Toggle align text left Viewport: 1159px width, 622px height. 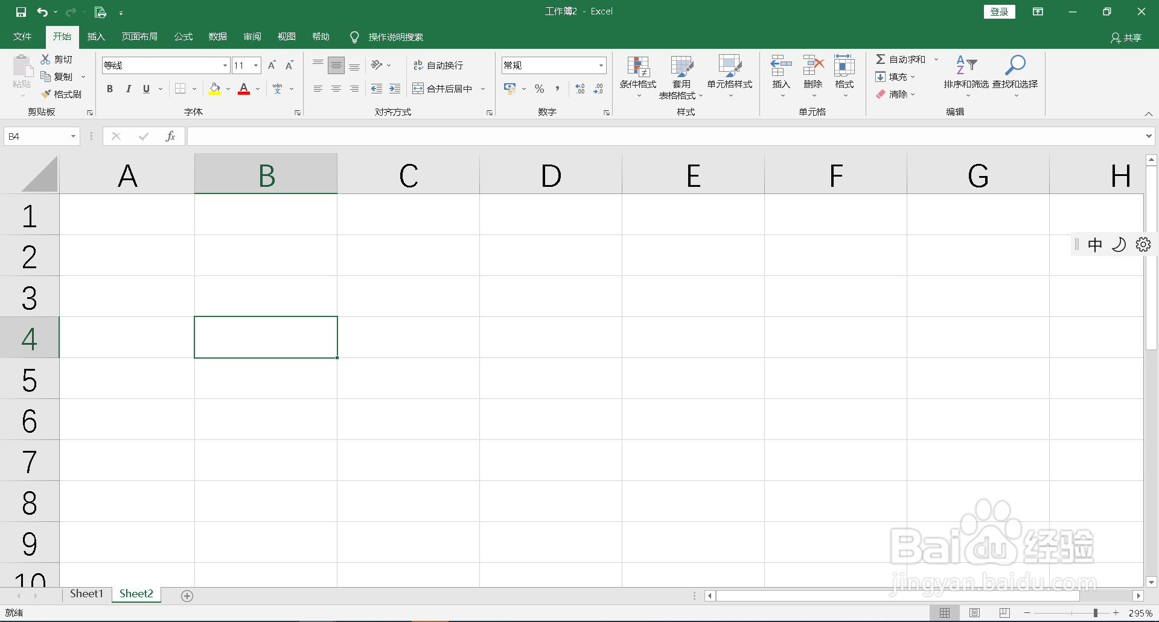[318, 89]
